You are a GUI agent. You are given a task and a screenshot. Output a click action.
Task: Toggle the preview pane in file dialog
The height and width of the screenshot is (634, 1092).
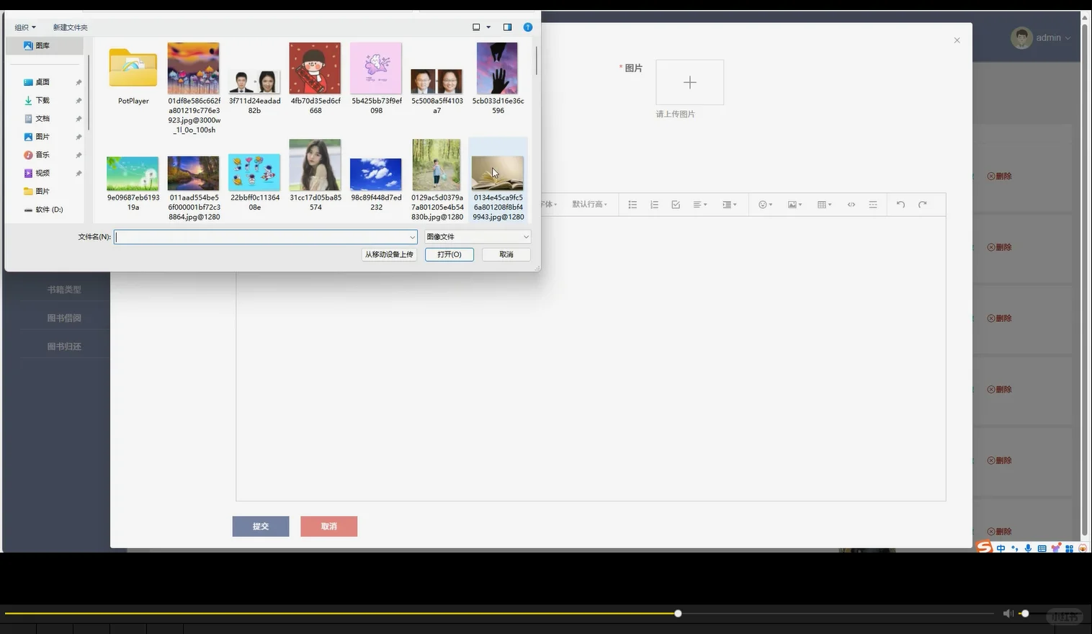coord(507,27)
